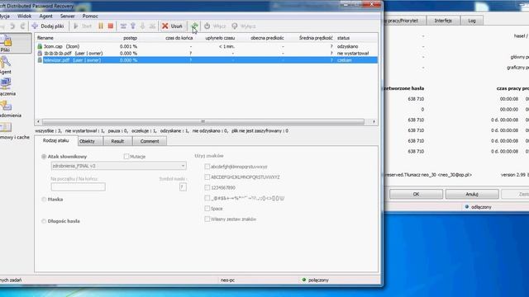The image size is (529, 297).
Task: Click the file icon of selected telewizor.pdf row
Action: pyautogui.click(x=40, y=60)
